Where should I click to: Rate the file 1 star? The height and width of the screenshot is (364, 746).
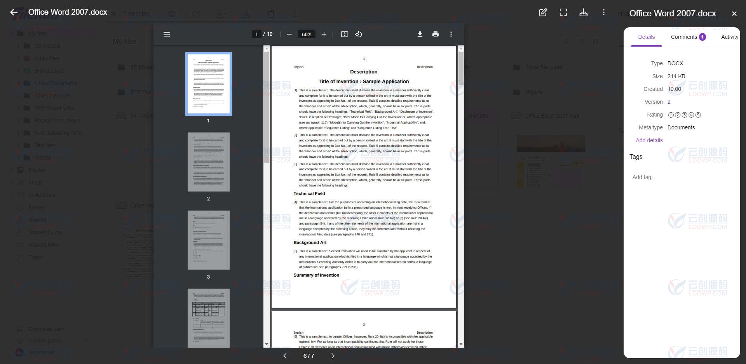click(671, 115)
